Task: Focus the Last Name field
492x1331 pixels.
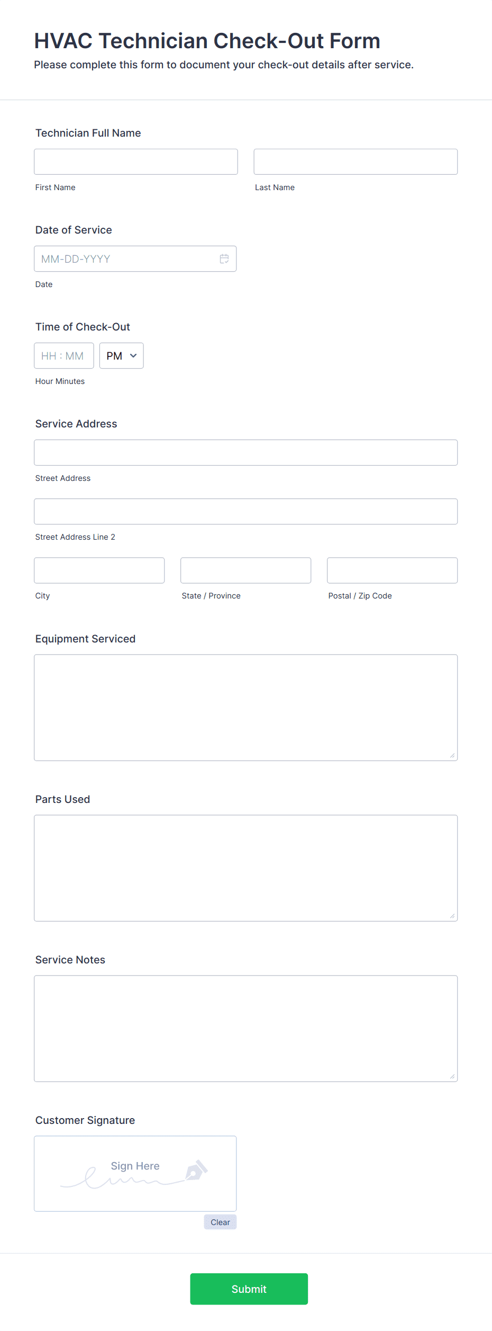Action: [x=356, y=162]
